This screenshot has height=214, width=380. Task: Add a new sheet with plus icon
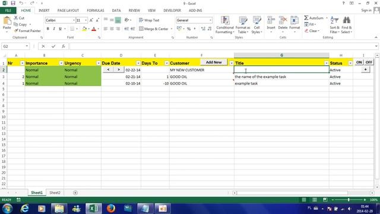[75, 193]
